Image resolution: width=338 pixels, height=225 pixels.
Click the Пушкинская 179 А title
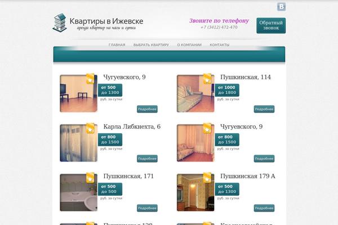(248, 176)
